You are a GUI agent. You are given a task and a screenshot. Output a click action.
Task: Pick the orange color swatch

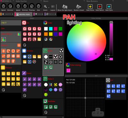pos(46,34)
